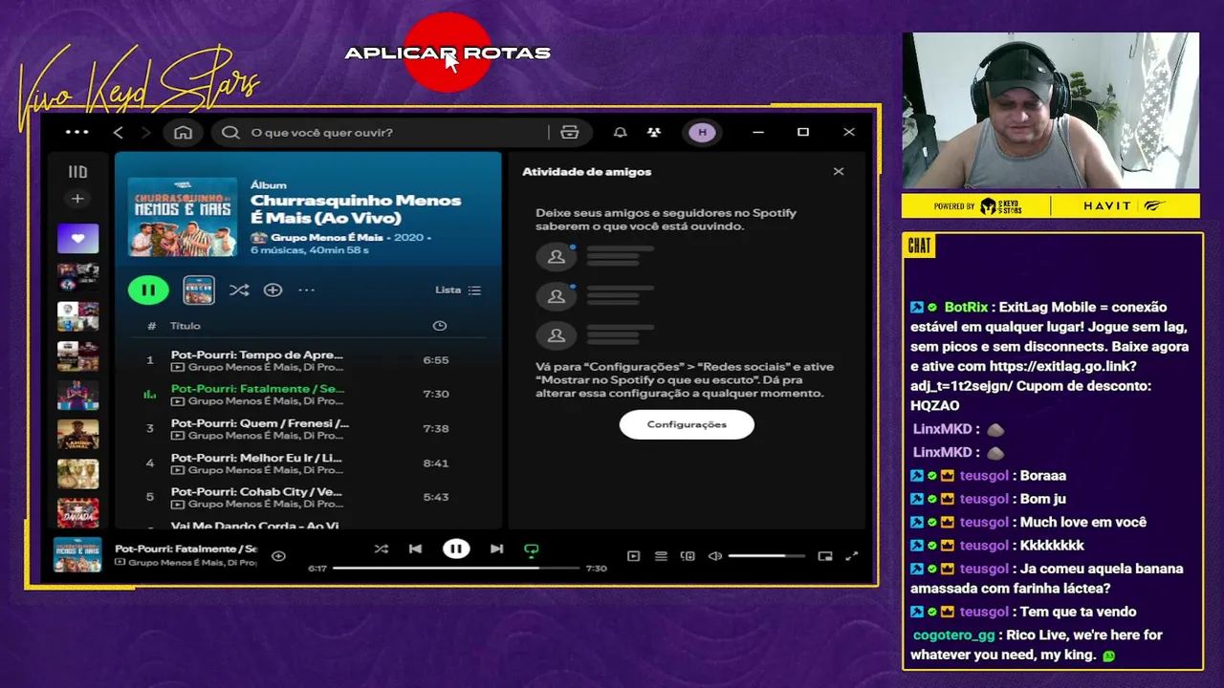Viewport: 1224px width, 688px height.
Task: Click the Título column header
Action: (186, 326)
